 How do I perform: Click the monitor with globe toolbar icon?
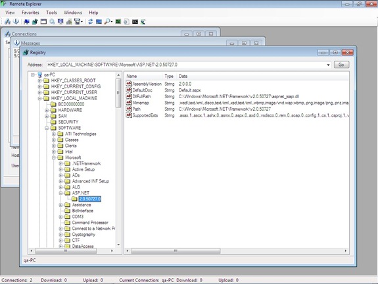tap(60, 22)
